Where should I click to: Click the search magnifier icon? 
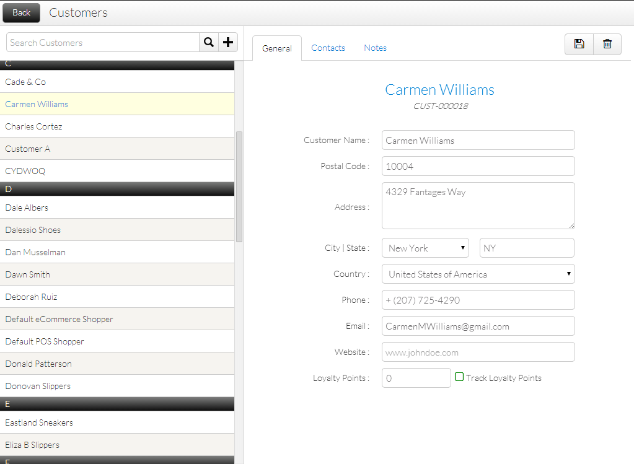pos(209,43)
